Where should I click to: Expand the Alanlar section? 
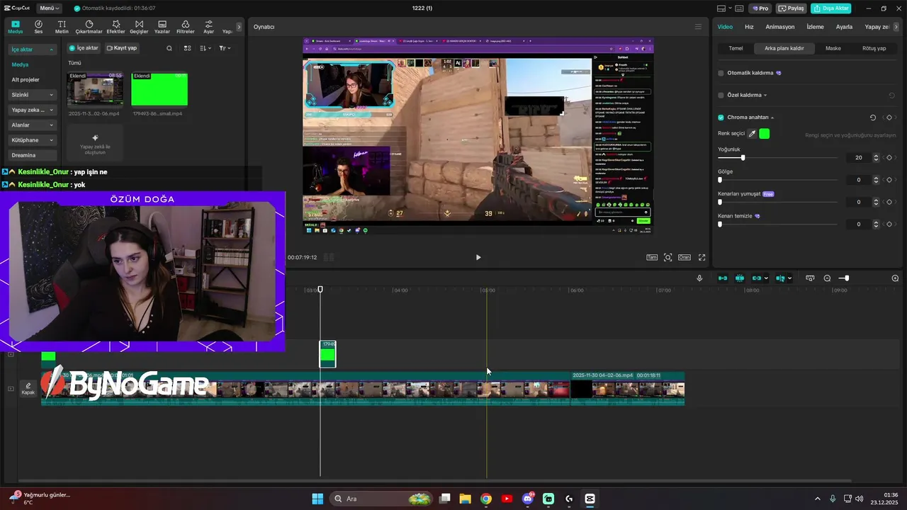[52, 125]
